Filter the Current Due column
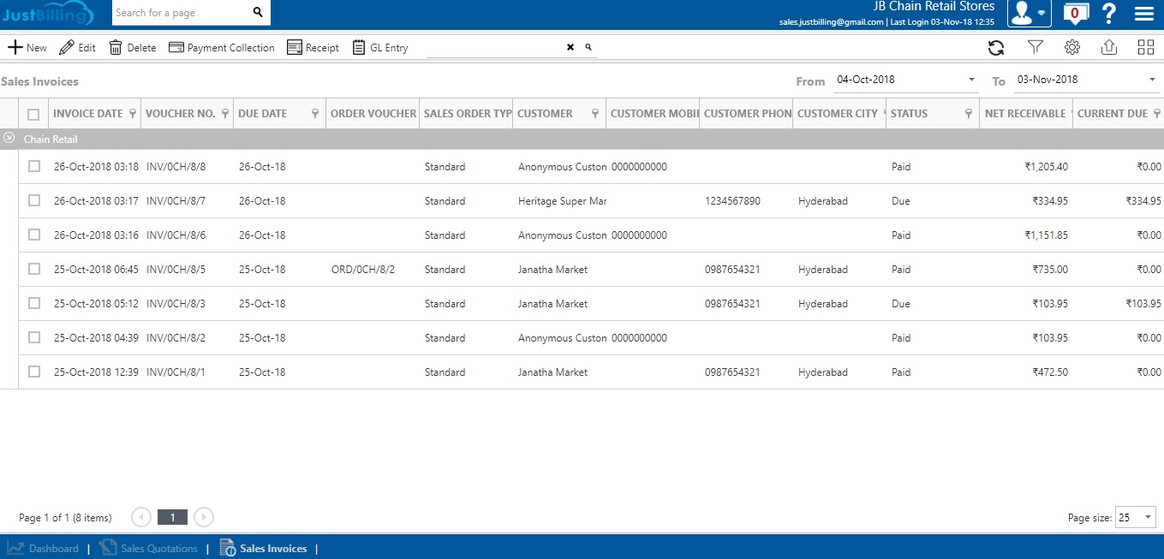 tap(1157, 114)
